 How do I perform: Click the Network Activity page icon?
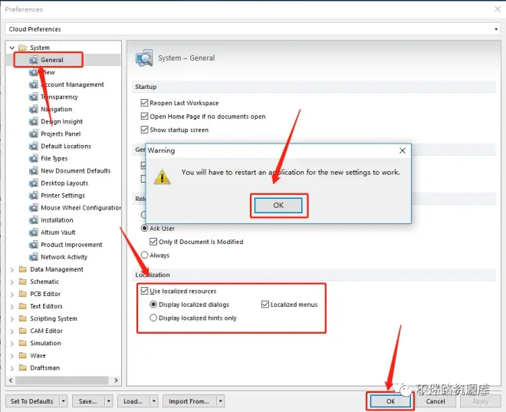point(33,257)
